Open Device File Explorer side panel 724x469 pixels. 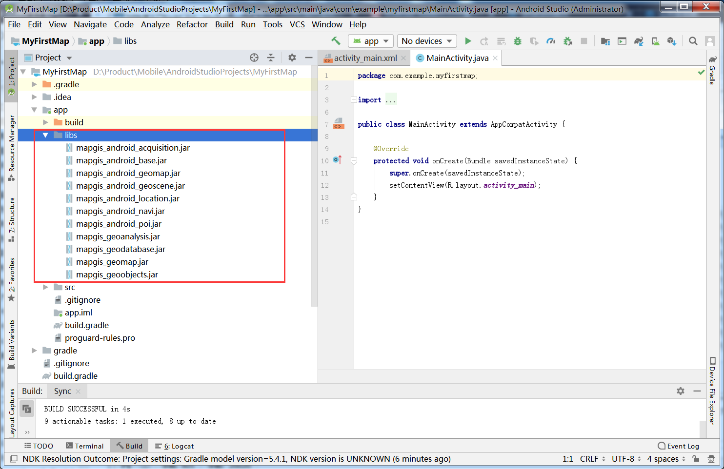(x=712, y=391)
